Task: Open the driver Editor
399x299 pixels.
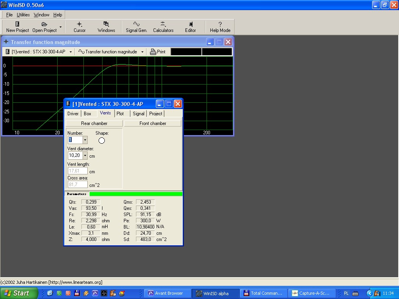Action: 191,27
